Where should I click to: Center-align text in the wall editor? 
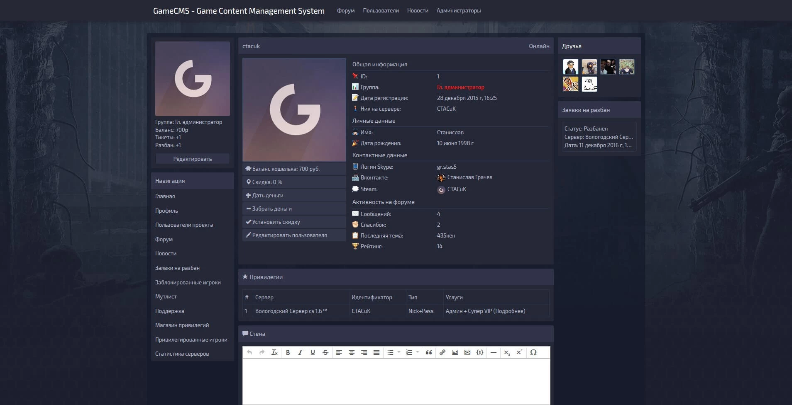352,352
